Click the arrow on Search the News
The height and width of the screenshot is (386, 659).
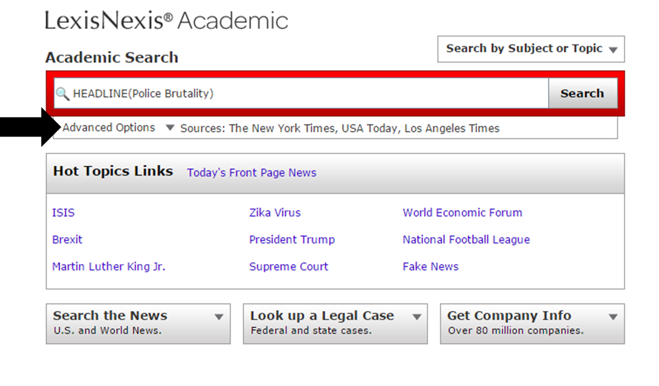[x=219, y=317]
